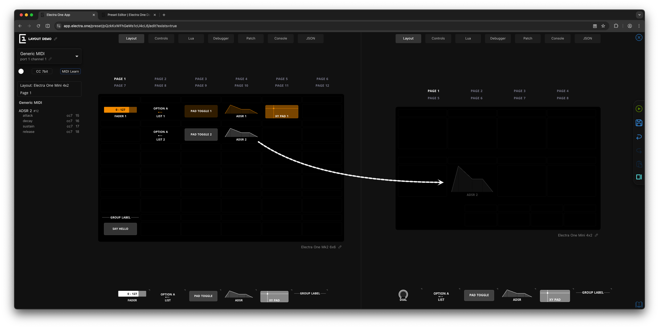Click the FADER 1 slider
659x328 pixels.
coord(120,110)
